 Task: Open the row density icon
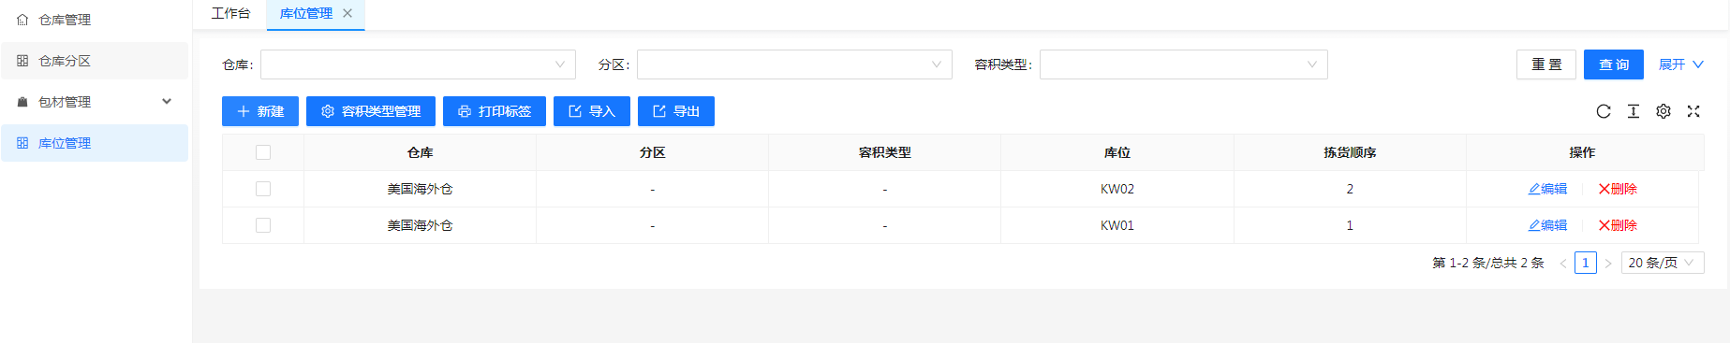[1634, 111]
